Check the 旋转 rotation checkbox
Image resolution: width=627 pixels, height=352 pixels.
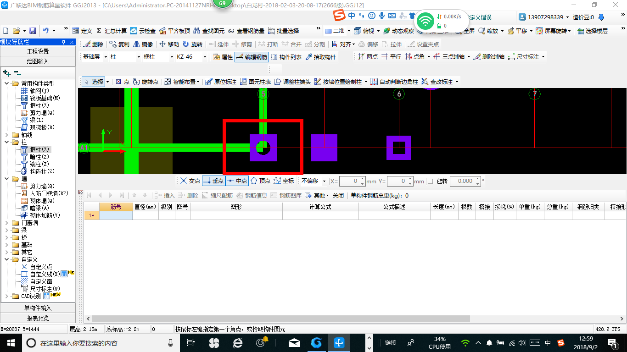pyautogui.click(x=430, y=181)
